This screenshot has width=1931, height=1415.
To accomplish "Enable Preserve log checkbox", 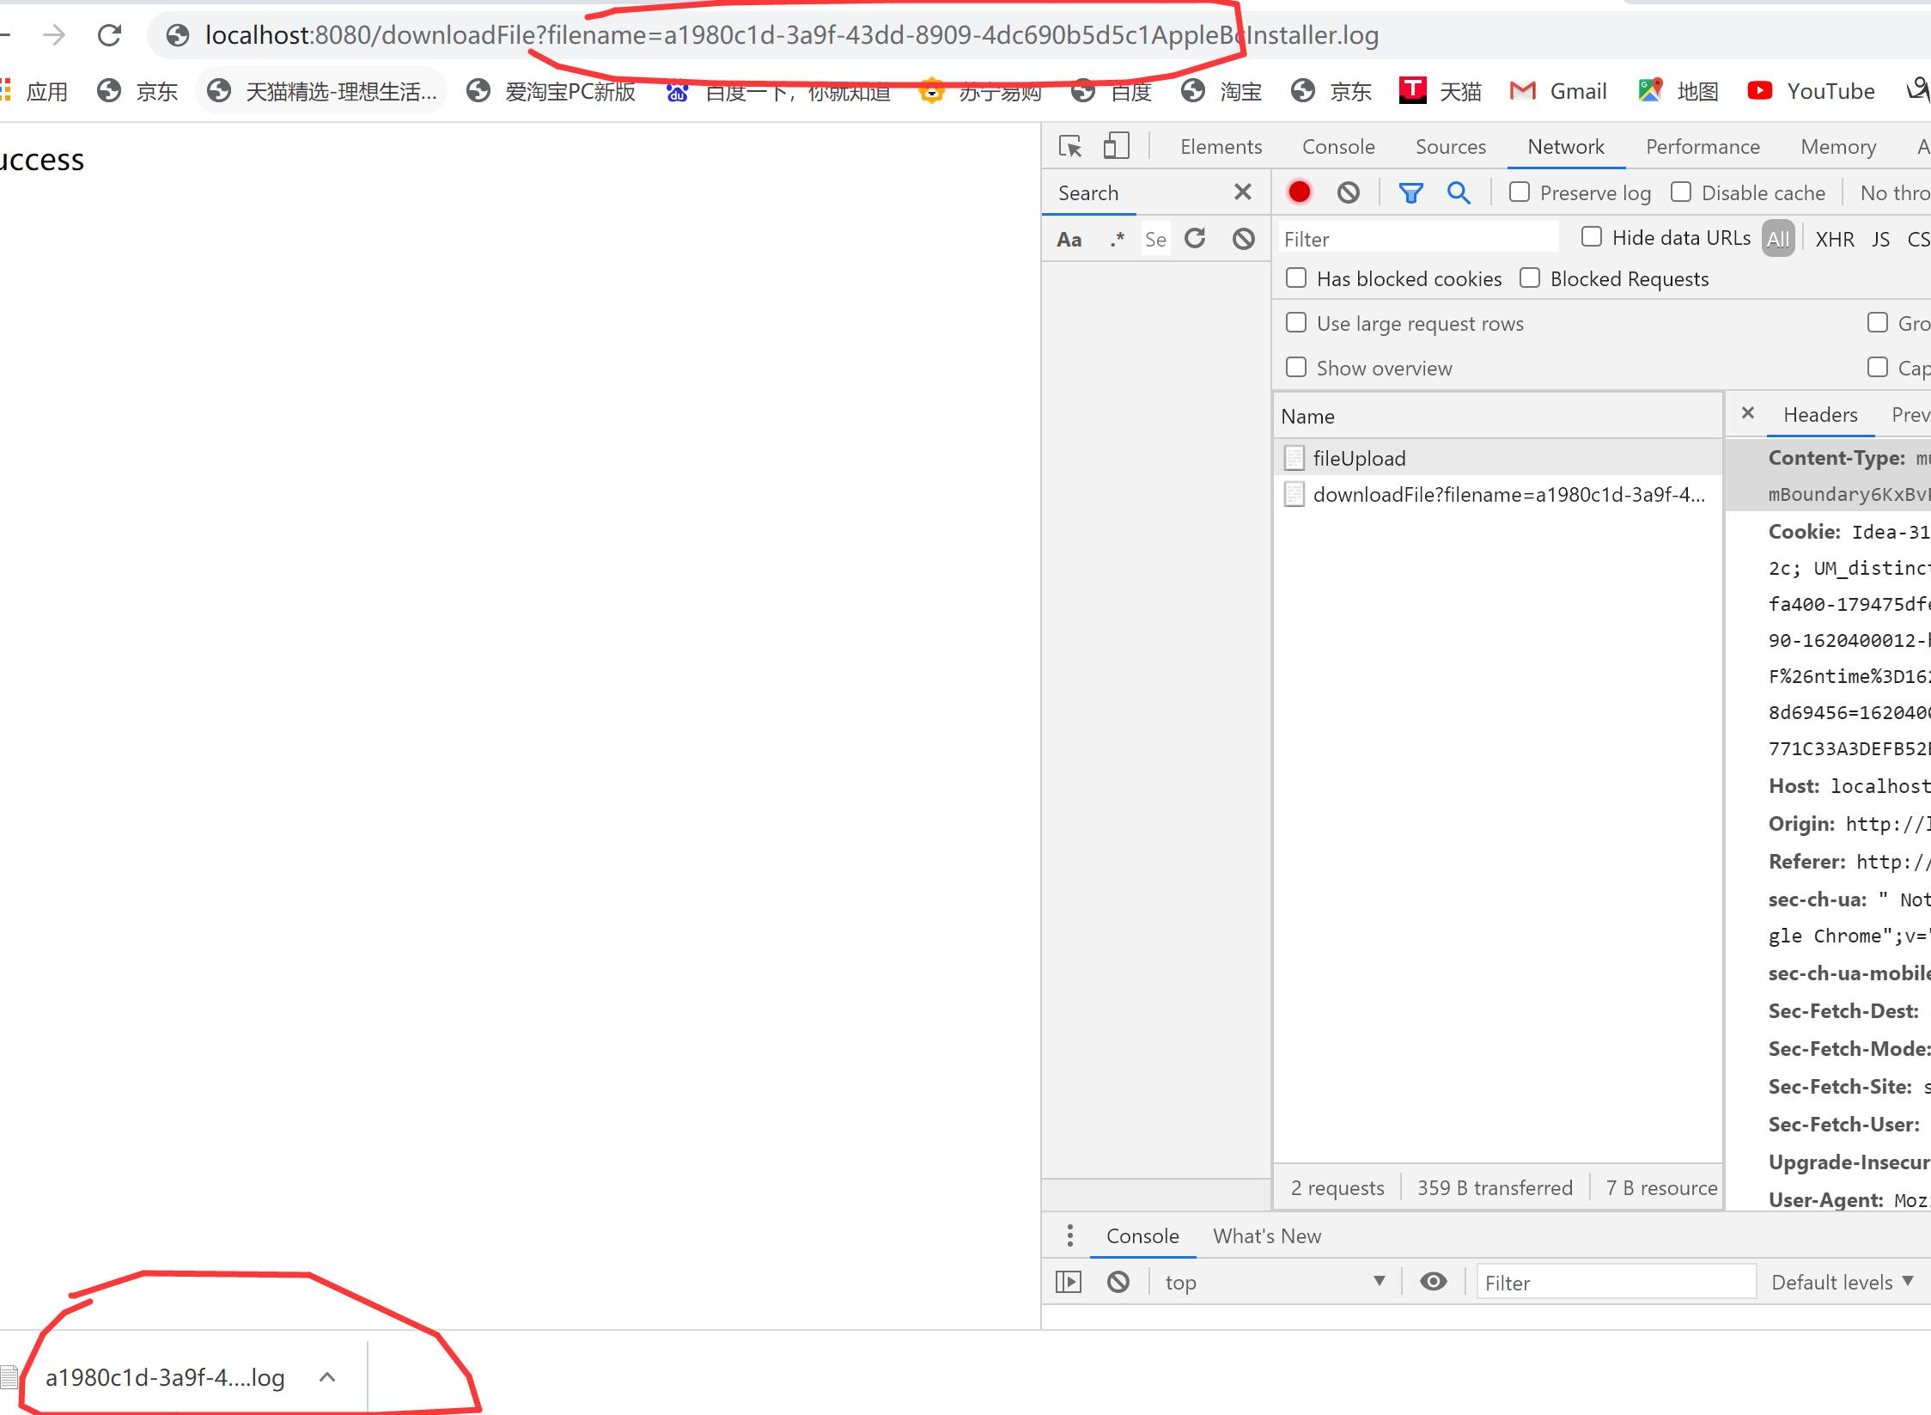I will 1517,193.
